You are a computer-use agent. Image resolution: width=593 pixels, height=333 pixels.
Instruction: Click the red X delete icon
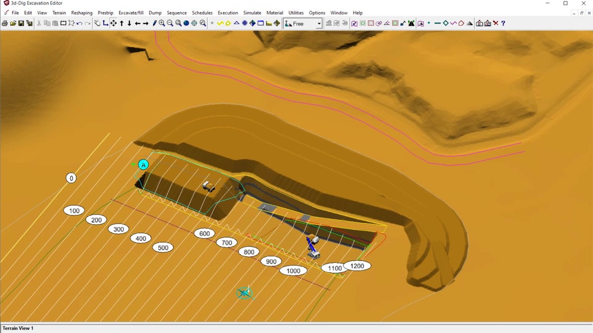click(496, 23)
